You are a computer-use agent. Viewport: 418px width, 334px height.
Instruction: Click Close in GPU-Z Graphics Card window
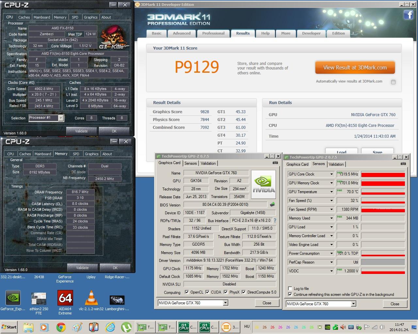[267, 303]
